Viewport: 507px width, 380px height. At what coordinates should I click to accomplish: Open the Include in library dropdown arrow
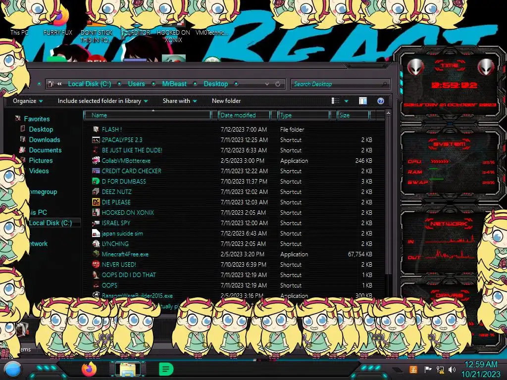(x=146, y=101)
